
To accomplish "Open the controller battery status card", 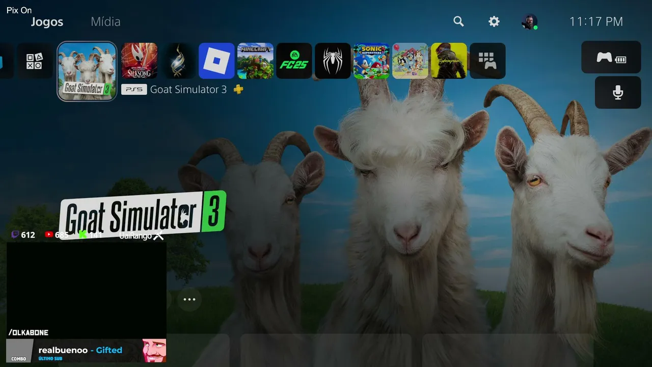I will point(611,57).
